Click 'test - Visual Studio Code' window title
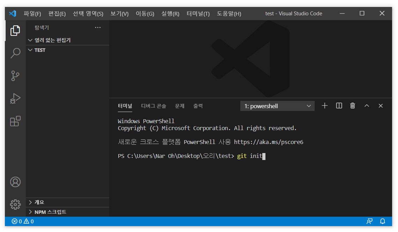Viewport: 398px width, 232px height. 294,14
